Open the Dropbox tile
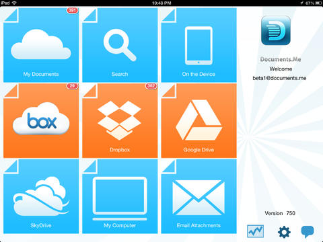323x242 pixels. 120,121
